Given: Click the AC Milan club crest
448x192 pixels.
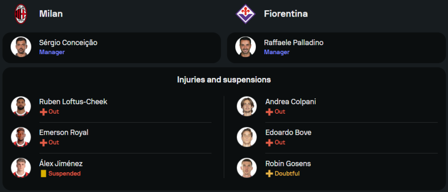Looking at the screenshot, I should point(21,14).
